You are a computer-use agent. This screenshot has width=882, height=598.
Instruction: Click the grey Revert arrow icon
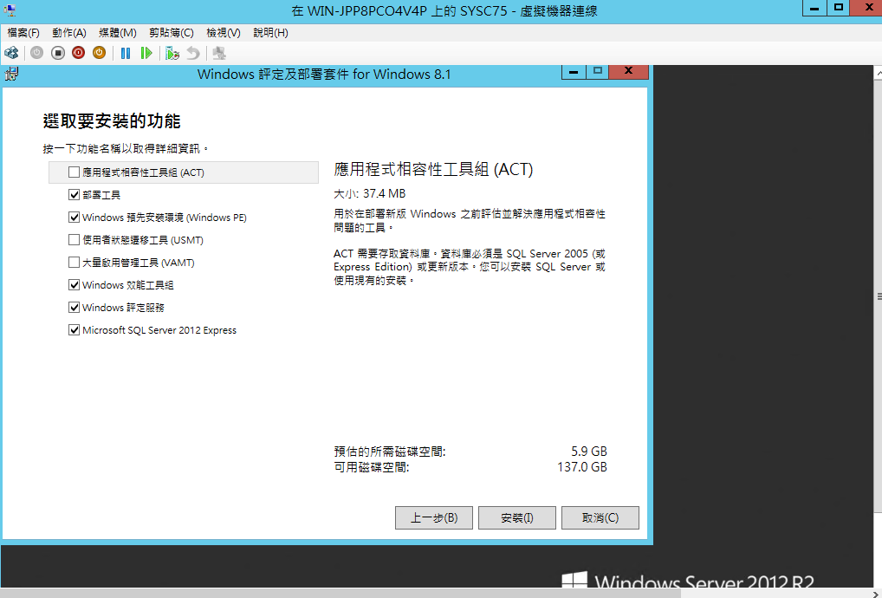tap(193, 53)
